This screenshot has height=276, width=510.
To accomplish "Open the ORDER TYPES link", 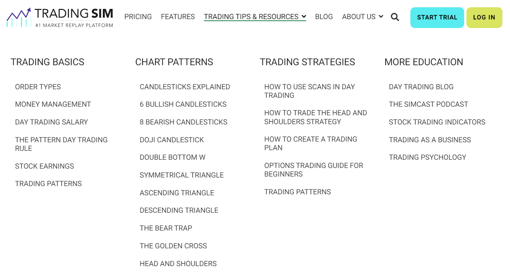I will pyautogui.click(x=38, y=87).
